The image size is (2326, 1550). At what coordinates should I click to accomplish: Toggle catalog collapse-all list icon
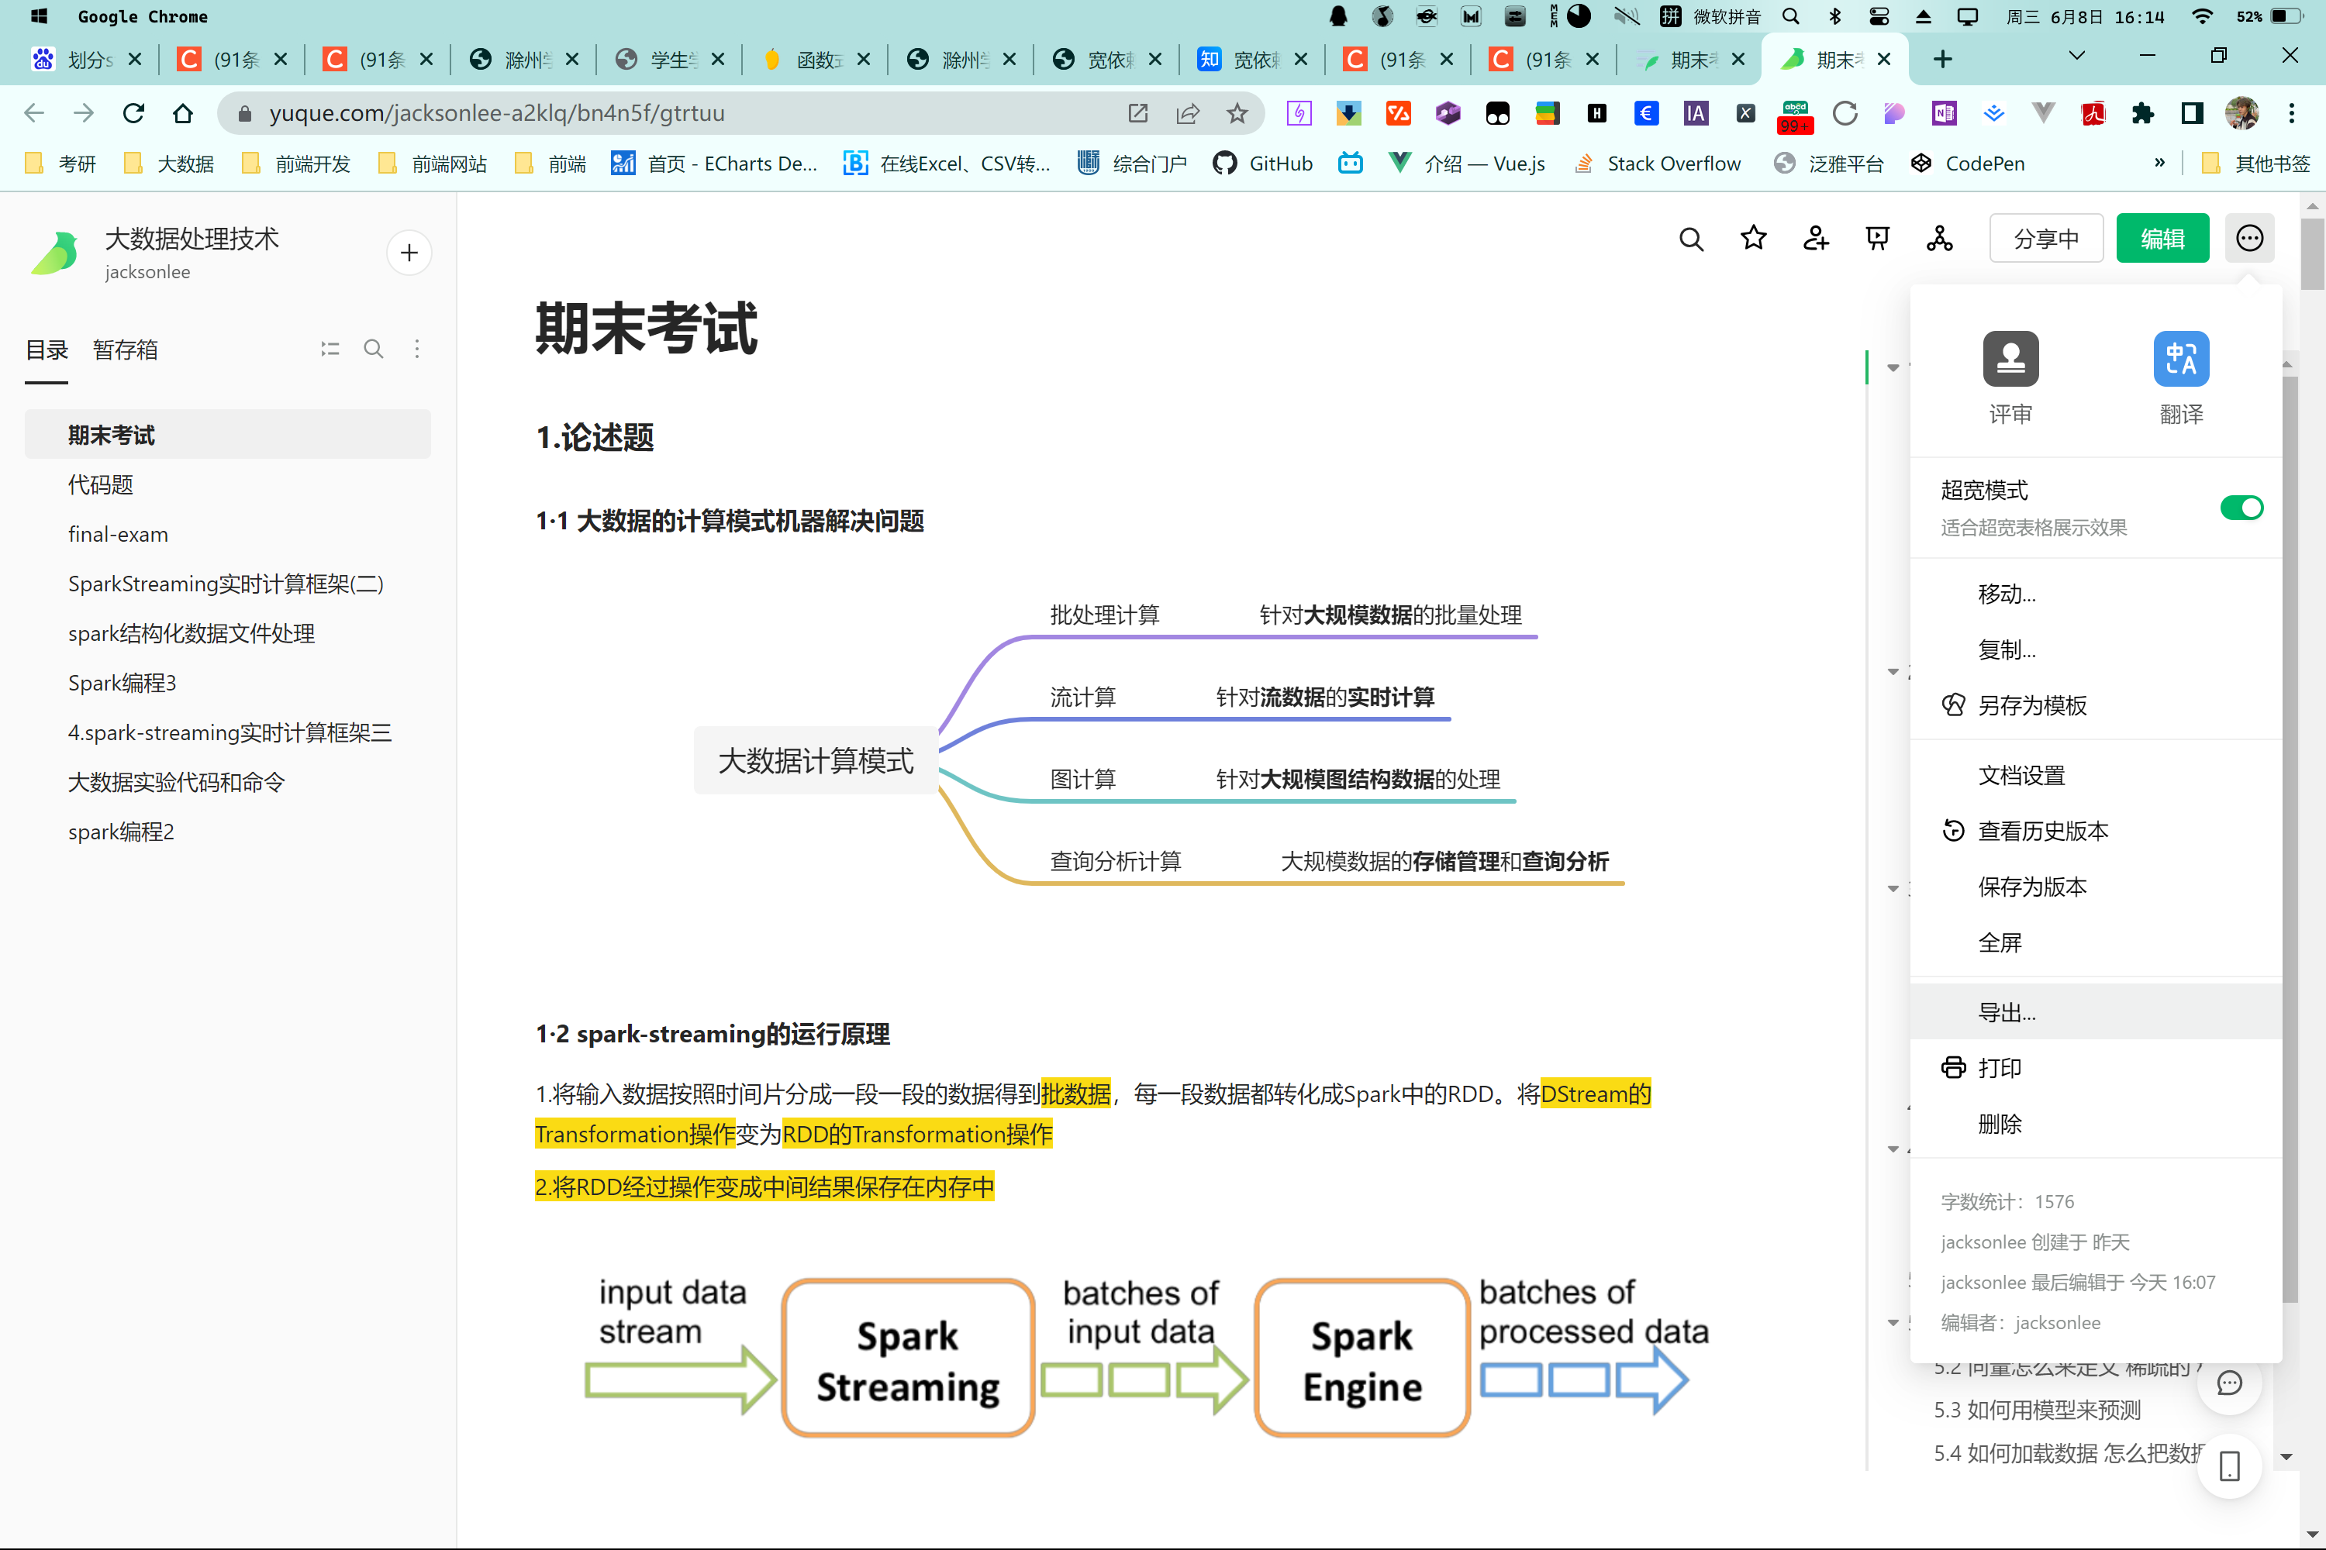[330, 349]
